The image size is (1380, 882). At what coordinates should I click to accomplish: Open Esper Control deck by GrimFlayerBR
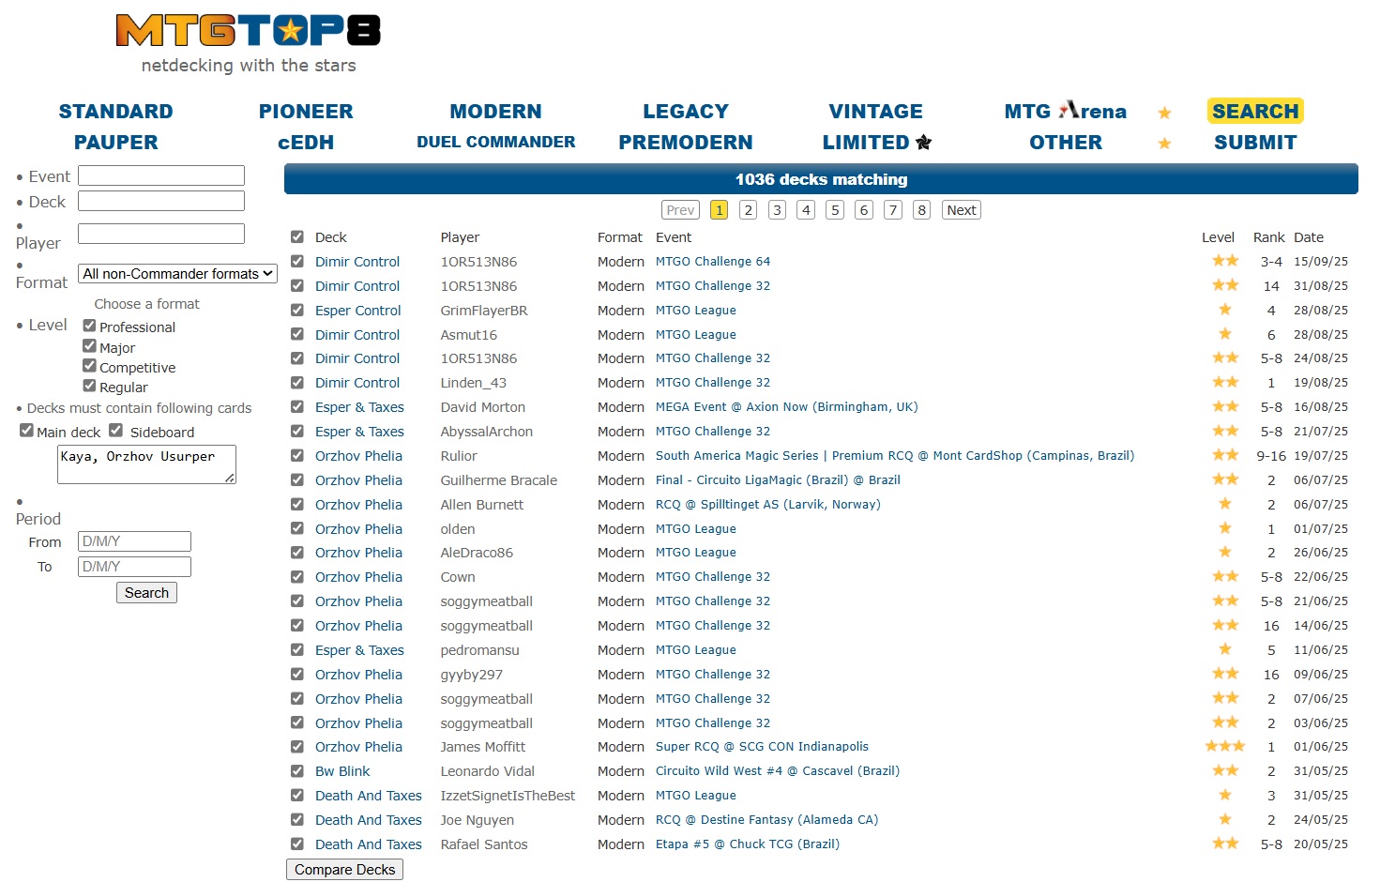357,311
